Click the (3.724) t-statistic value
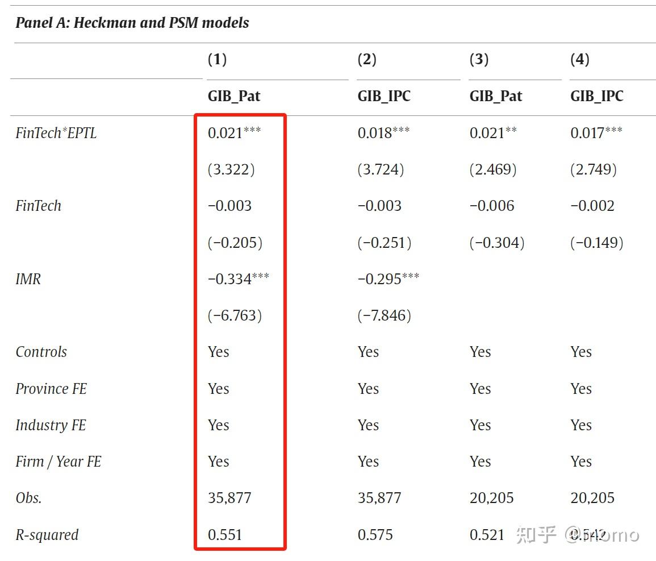656x561 pixels. [381, 169]
